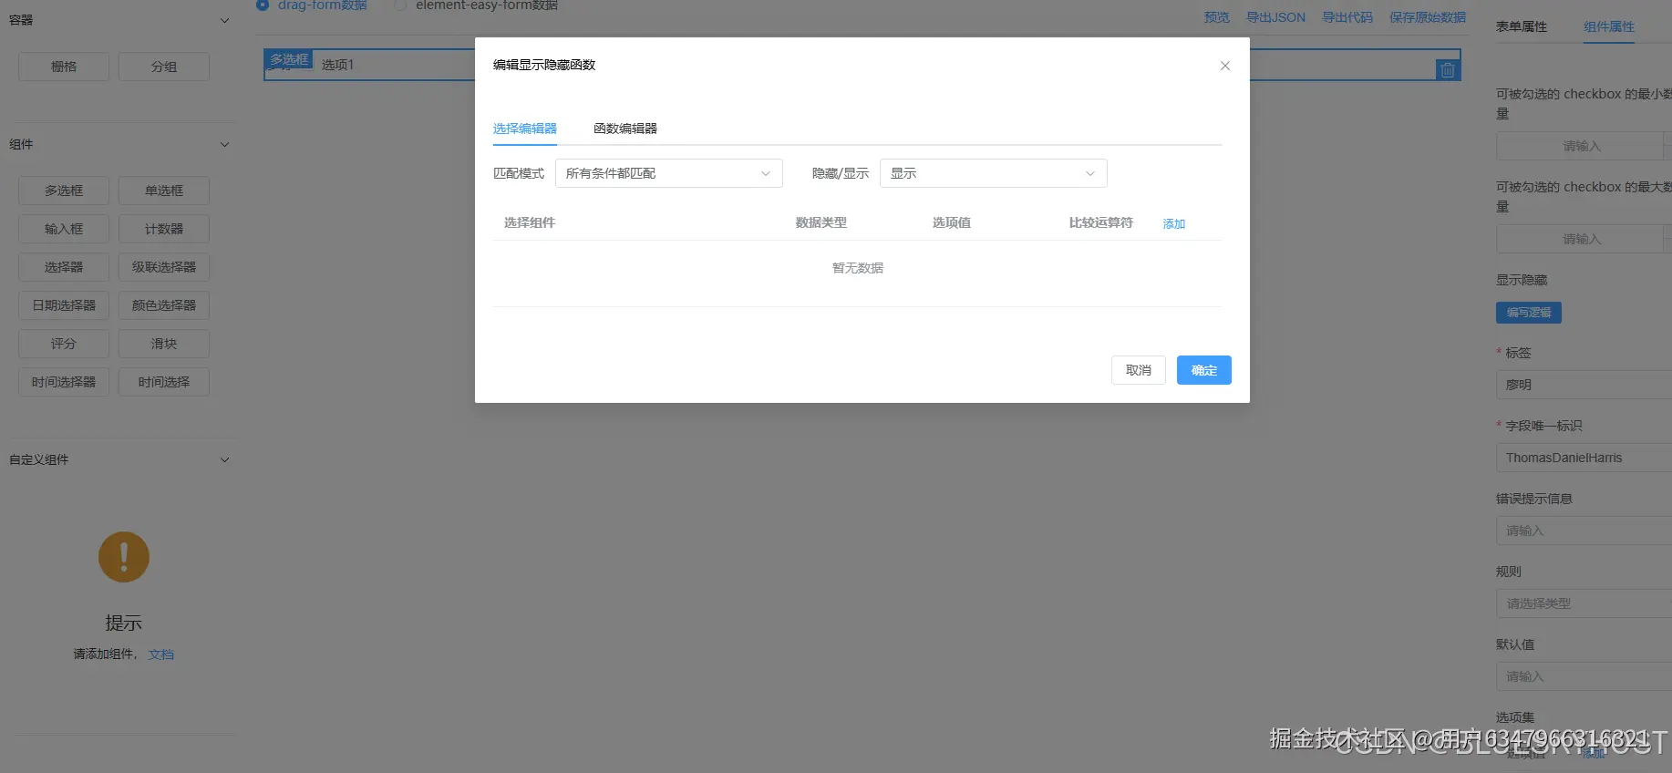The image size is (1672, 773).
Task: Click the ThomasDanielHarris identifier field
Action: tap(1584, 458)
